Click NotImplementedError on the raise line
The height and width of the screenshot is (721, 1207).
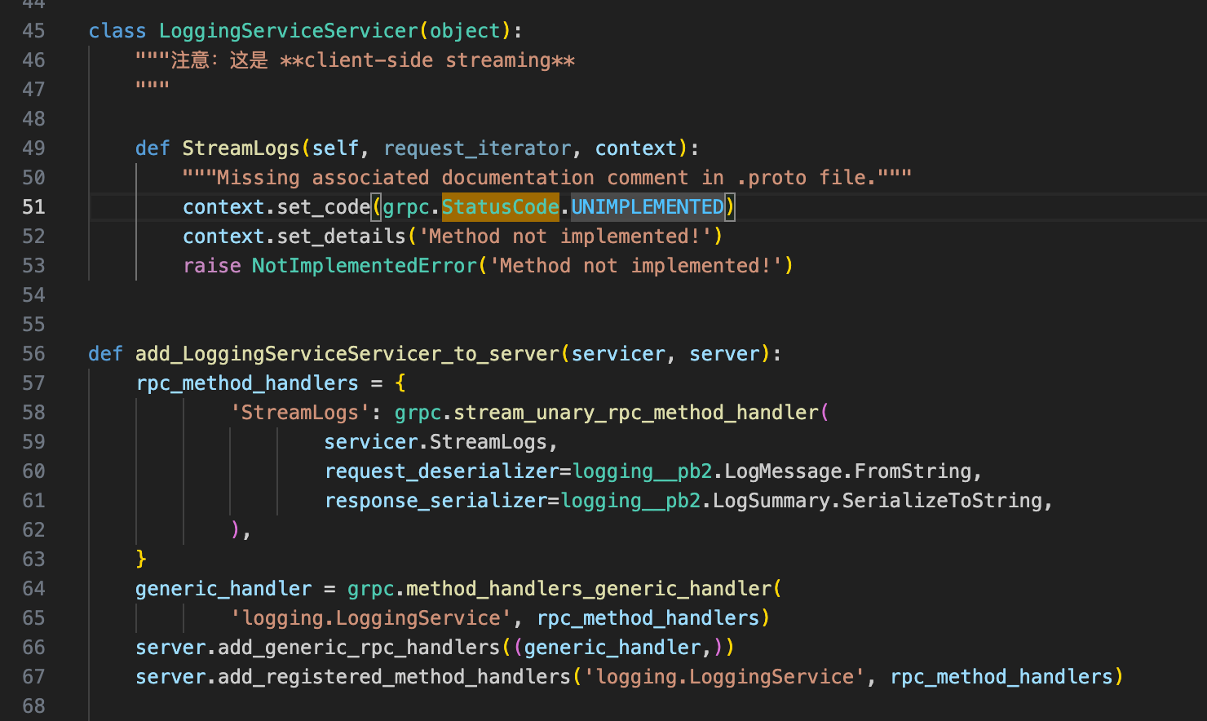364,266
